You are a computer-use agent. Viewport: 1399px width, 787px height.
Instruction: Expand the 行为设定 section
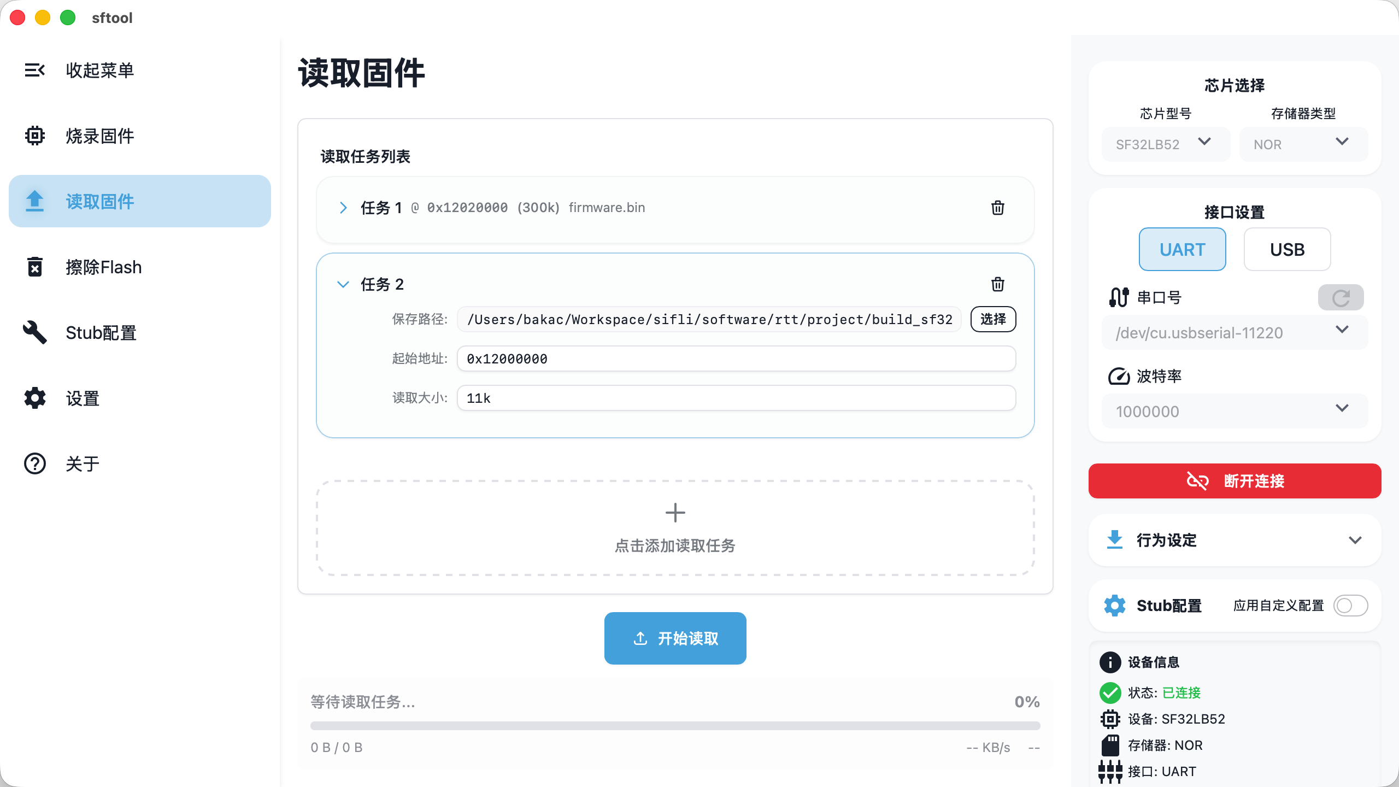[1235, 540]
